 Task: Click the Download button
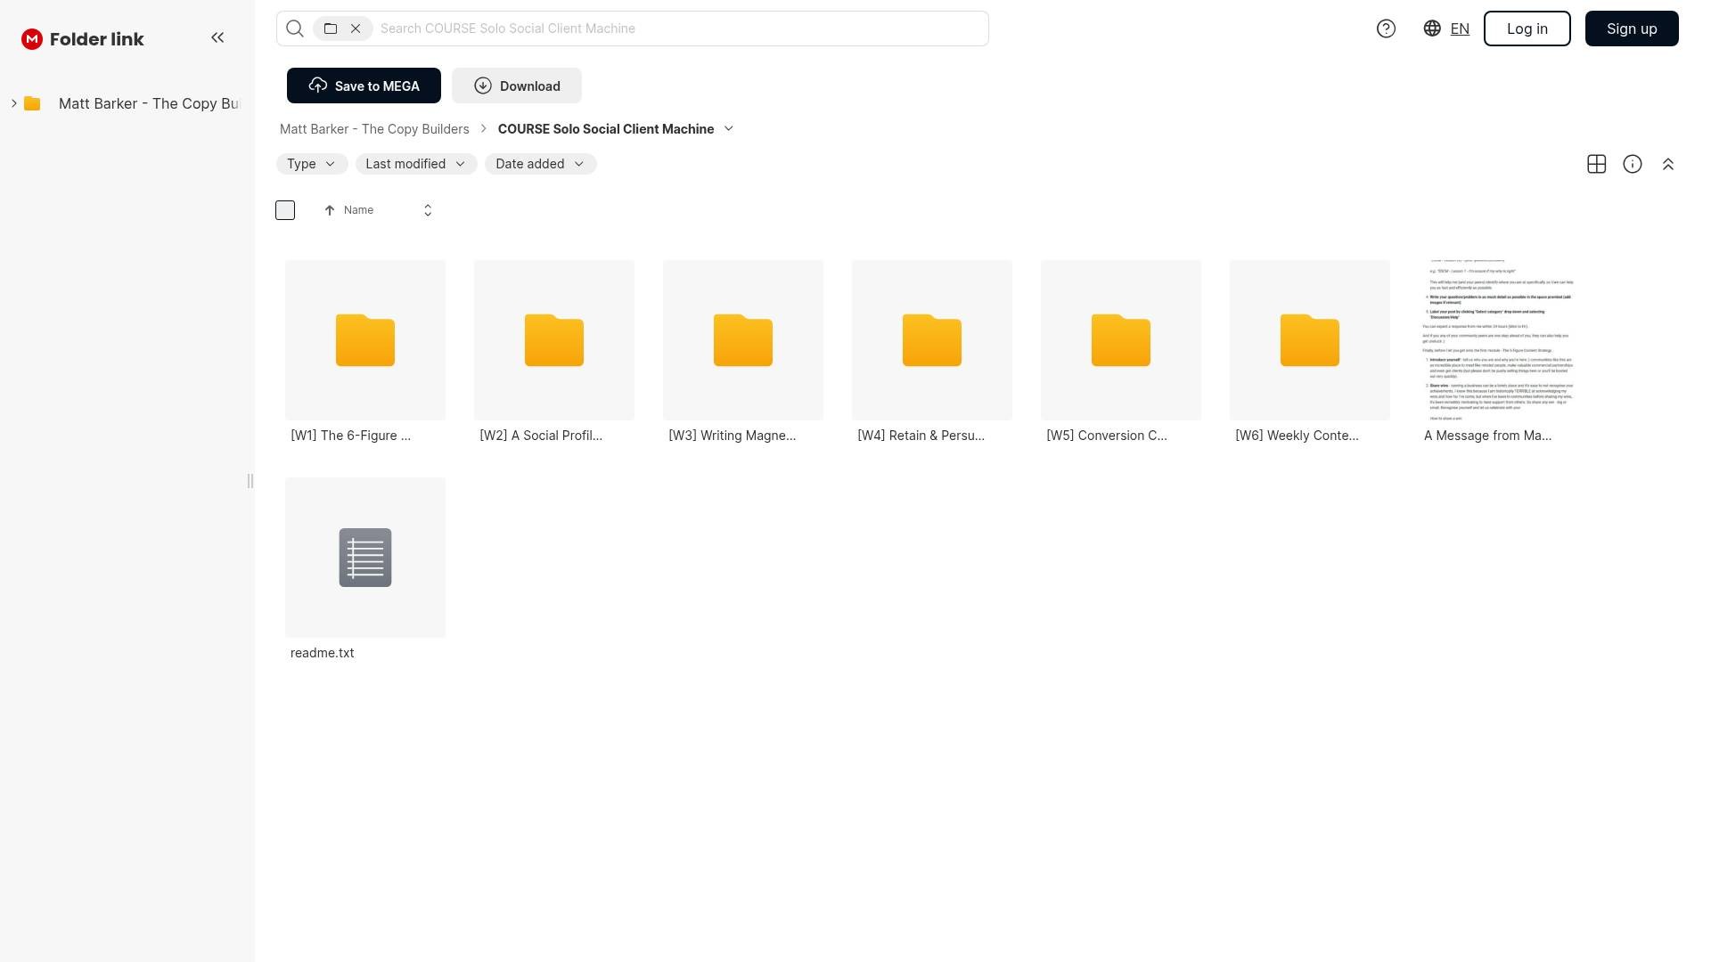[517, 86]
